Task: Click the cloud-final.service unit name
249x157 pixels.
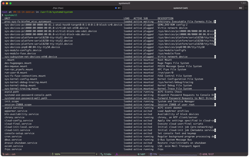Action: pyautogui.click(x=18, y=124)
